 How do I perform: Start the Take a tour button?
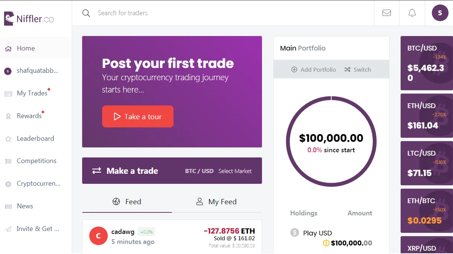(138, 117)
